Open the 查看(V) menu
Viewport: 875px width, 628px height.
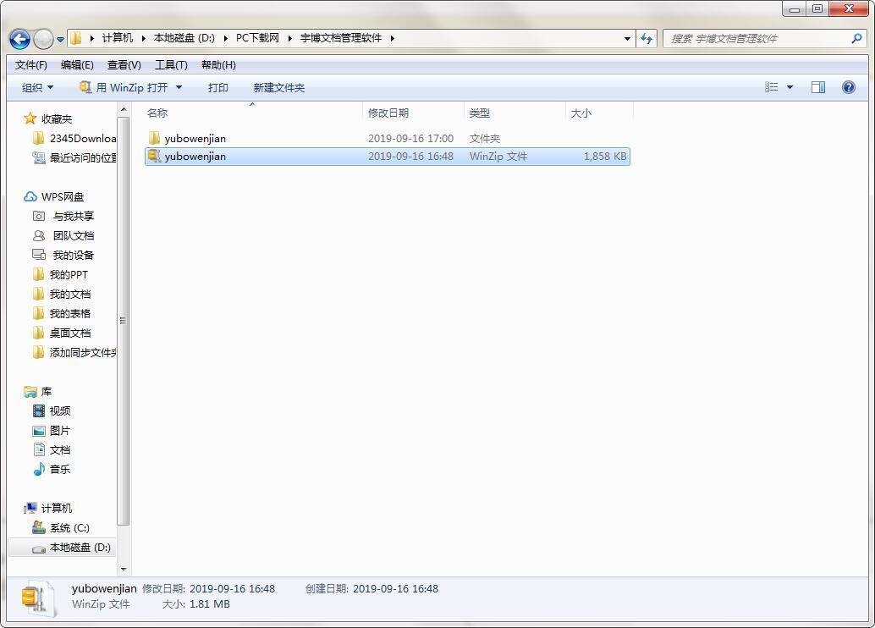[124, 65]
